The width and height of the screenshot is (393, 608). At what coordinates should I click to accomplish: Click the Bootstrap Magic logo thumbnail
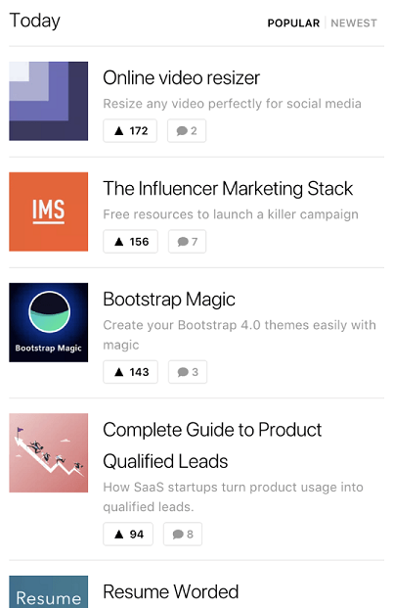[x=49, y=322]
